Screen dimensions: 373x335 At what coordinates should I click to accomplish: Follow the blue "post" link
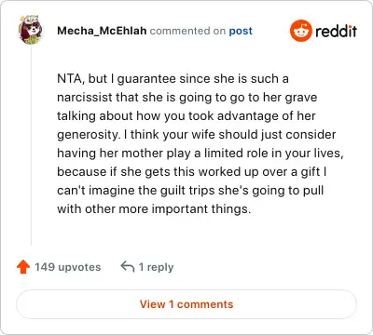point(241,31)
